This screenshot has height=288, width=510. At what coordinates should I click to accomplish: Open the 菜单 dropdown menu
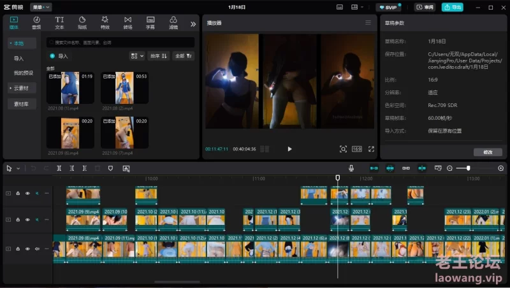(41, 7)
